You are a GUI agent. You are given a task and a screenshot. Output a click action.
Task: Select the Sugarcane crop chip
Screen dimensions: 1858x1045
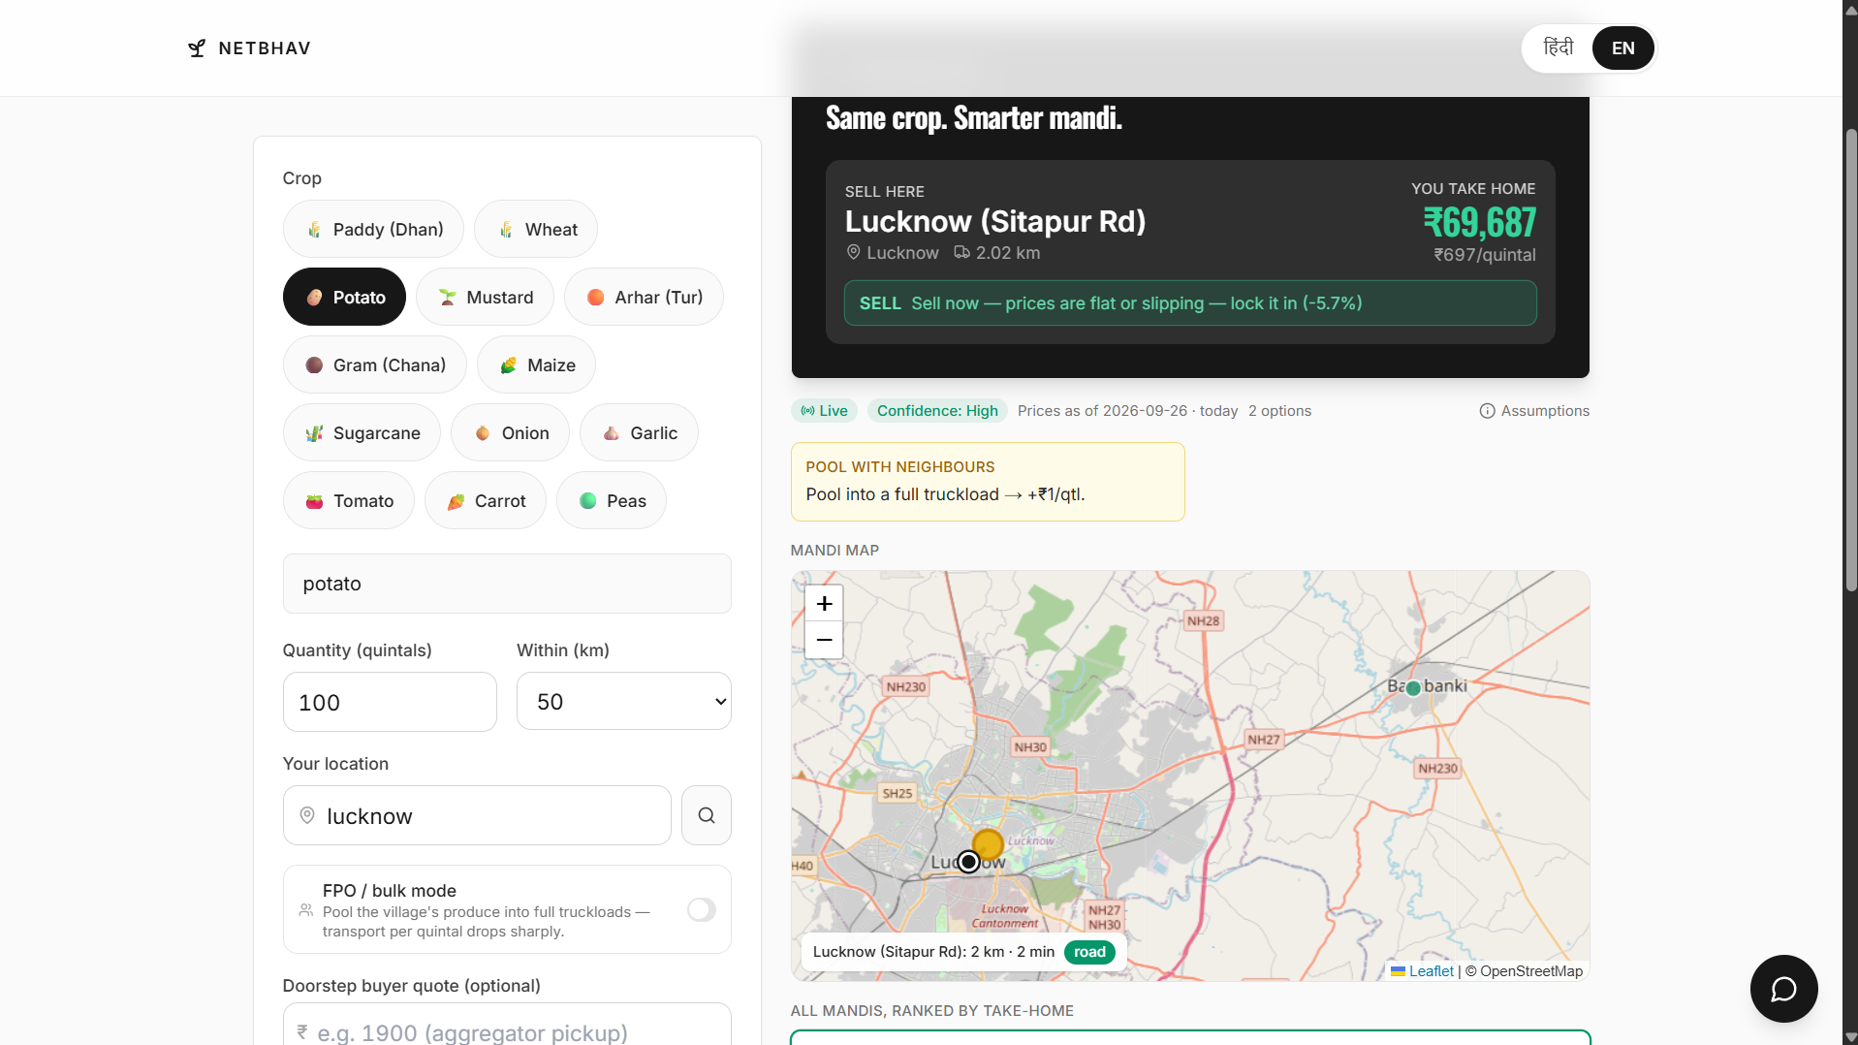pos(362,433)
